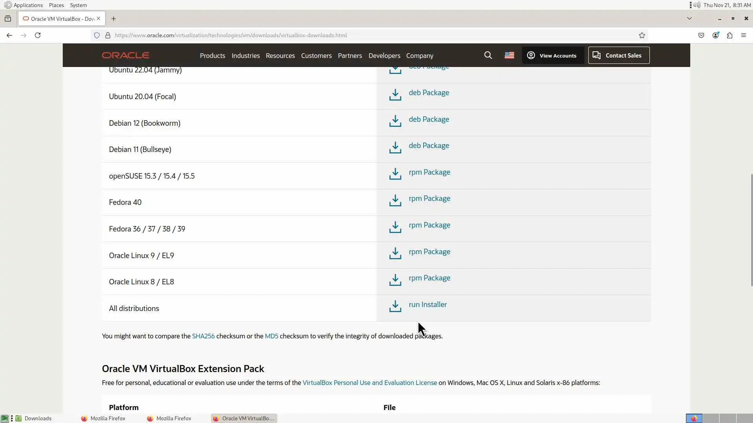
Task: Click download icon beside All distributions run Installer
Action: 395,306
